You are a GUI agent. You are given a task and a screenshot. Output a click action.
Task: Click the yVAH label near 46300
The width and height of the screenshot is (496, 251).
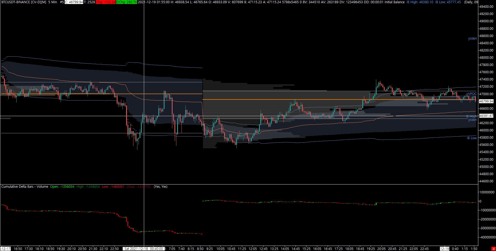(x=472, y=120)
